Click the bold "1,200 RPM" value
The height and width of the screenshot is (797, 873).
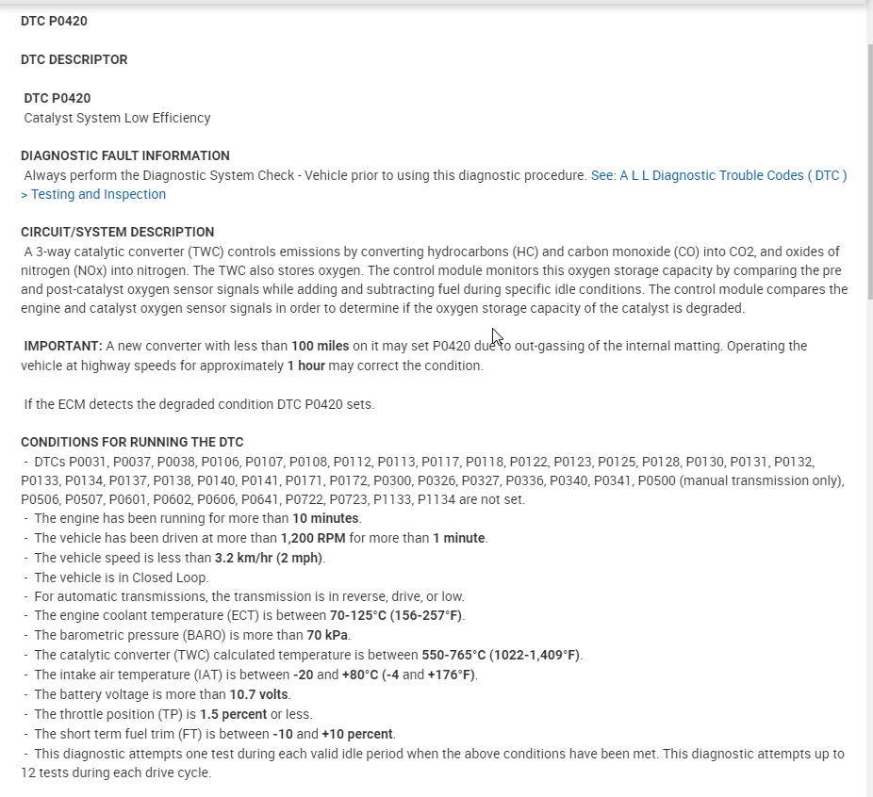313,538
